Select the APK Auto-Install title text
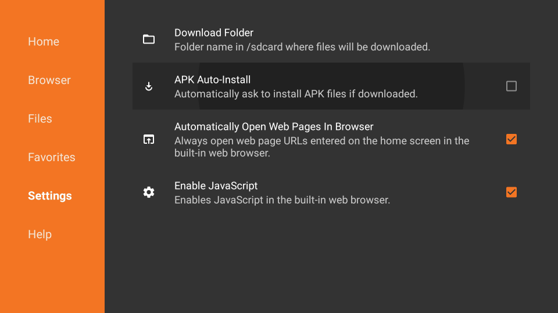 click(x=213, y=80)
